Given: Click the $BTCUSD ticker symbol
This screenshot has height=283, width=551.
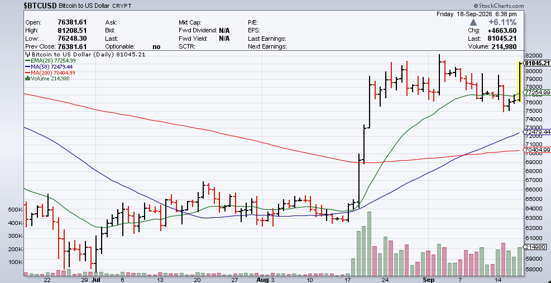Looking at the screenshot, I should coord(40,5).
